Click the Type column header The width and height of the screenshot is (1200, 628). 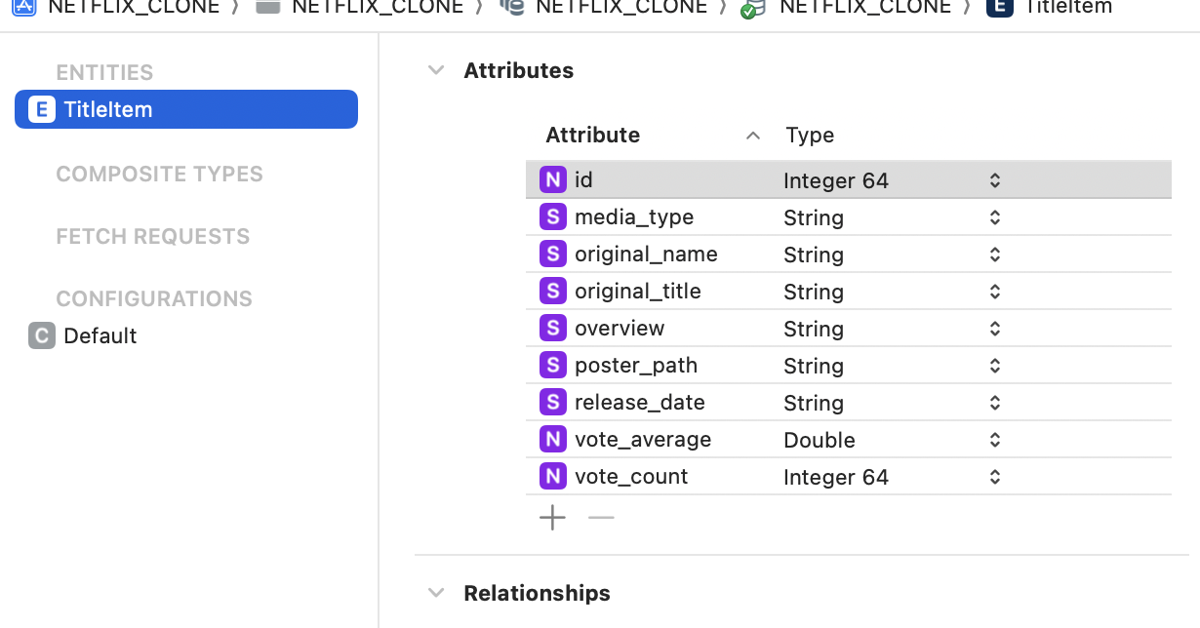(810, 136)
